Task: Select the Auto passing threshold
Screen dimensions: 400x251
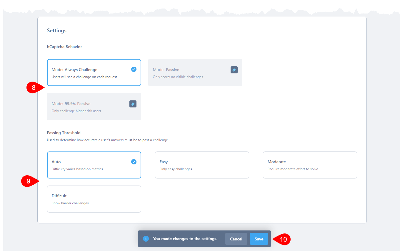Action: [x=94, y=165]
